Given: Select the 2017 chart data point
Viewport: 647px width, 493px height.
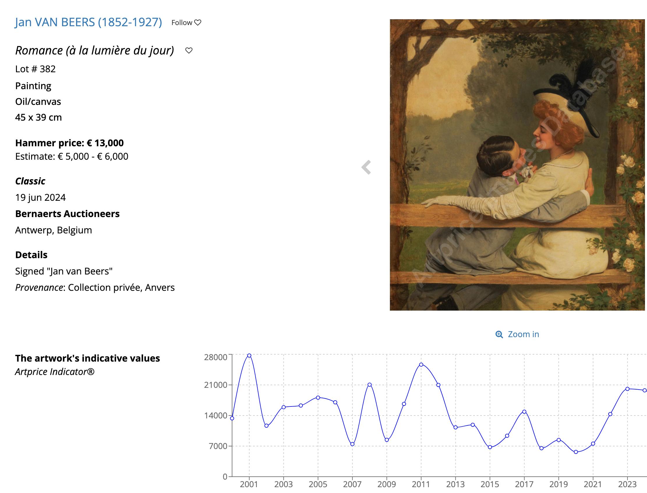Looking at the screenshot, I should pos(524,412).
